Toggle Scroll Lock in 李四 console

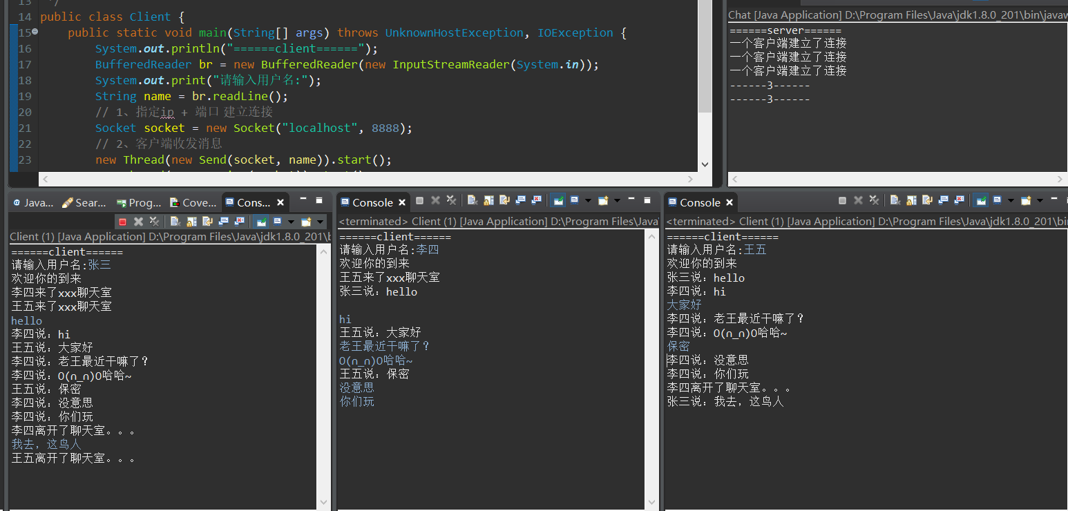point(489,201)
